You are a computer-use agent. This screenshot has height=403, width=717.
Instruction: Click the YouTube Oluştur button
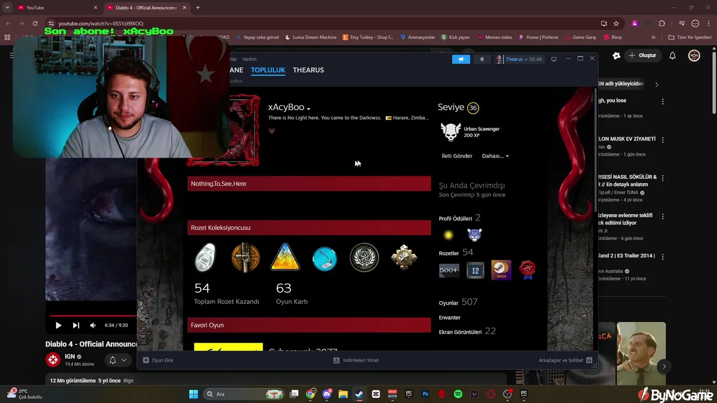tap(643, 55)
